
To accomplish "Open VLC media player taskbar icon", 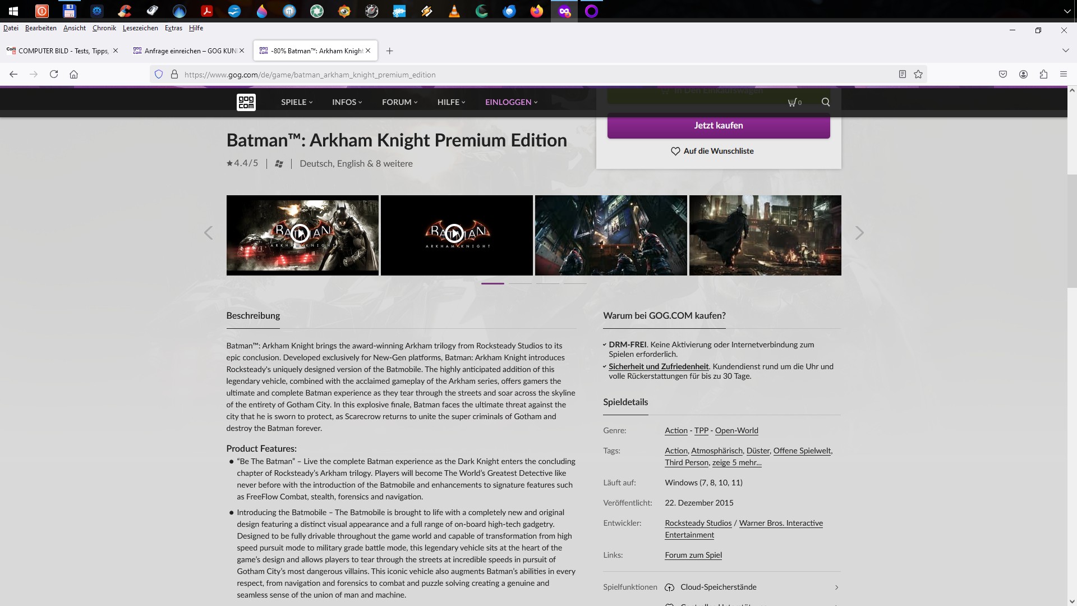I will [454, 11].
